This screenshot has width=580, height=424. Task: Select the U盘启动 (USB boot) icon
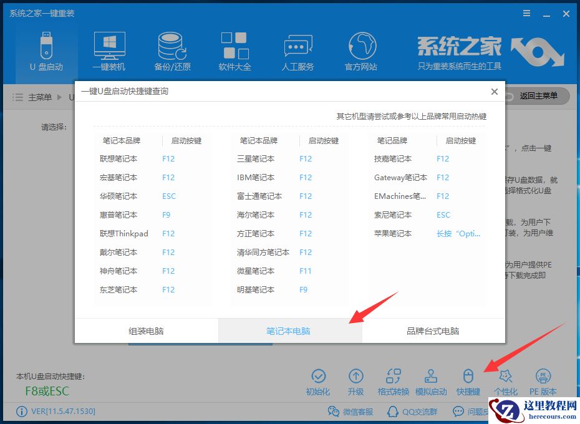tap(46, 50)
